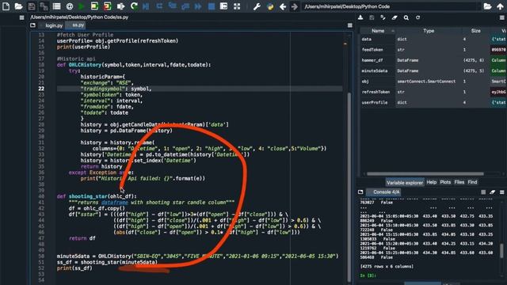Run the current cell
Viewport: 507px width, 285px height.
coord(94,6)
